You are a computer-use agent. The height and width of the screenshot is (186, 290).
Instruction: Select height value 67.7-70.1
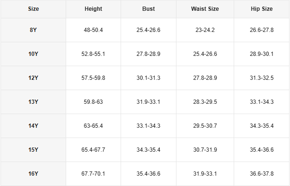93,174
